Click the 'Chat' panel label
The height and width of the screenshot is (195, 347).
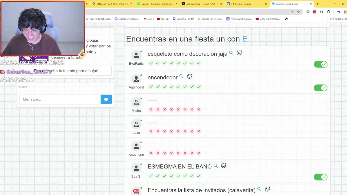(23, 87)
